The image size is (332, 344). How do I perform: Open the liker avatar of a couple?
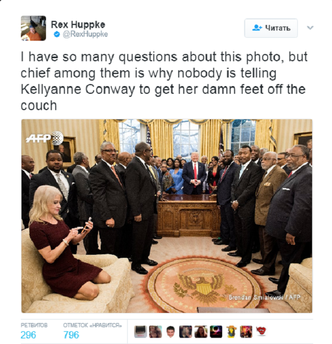(155, 332)
